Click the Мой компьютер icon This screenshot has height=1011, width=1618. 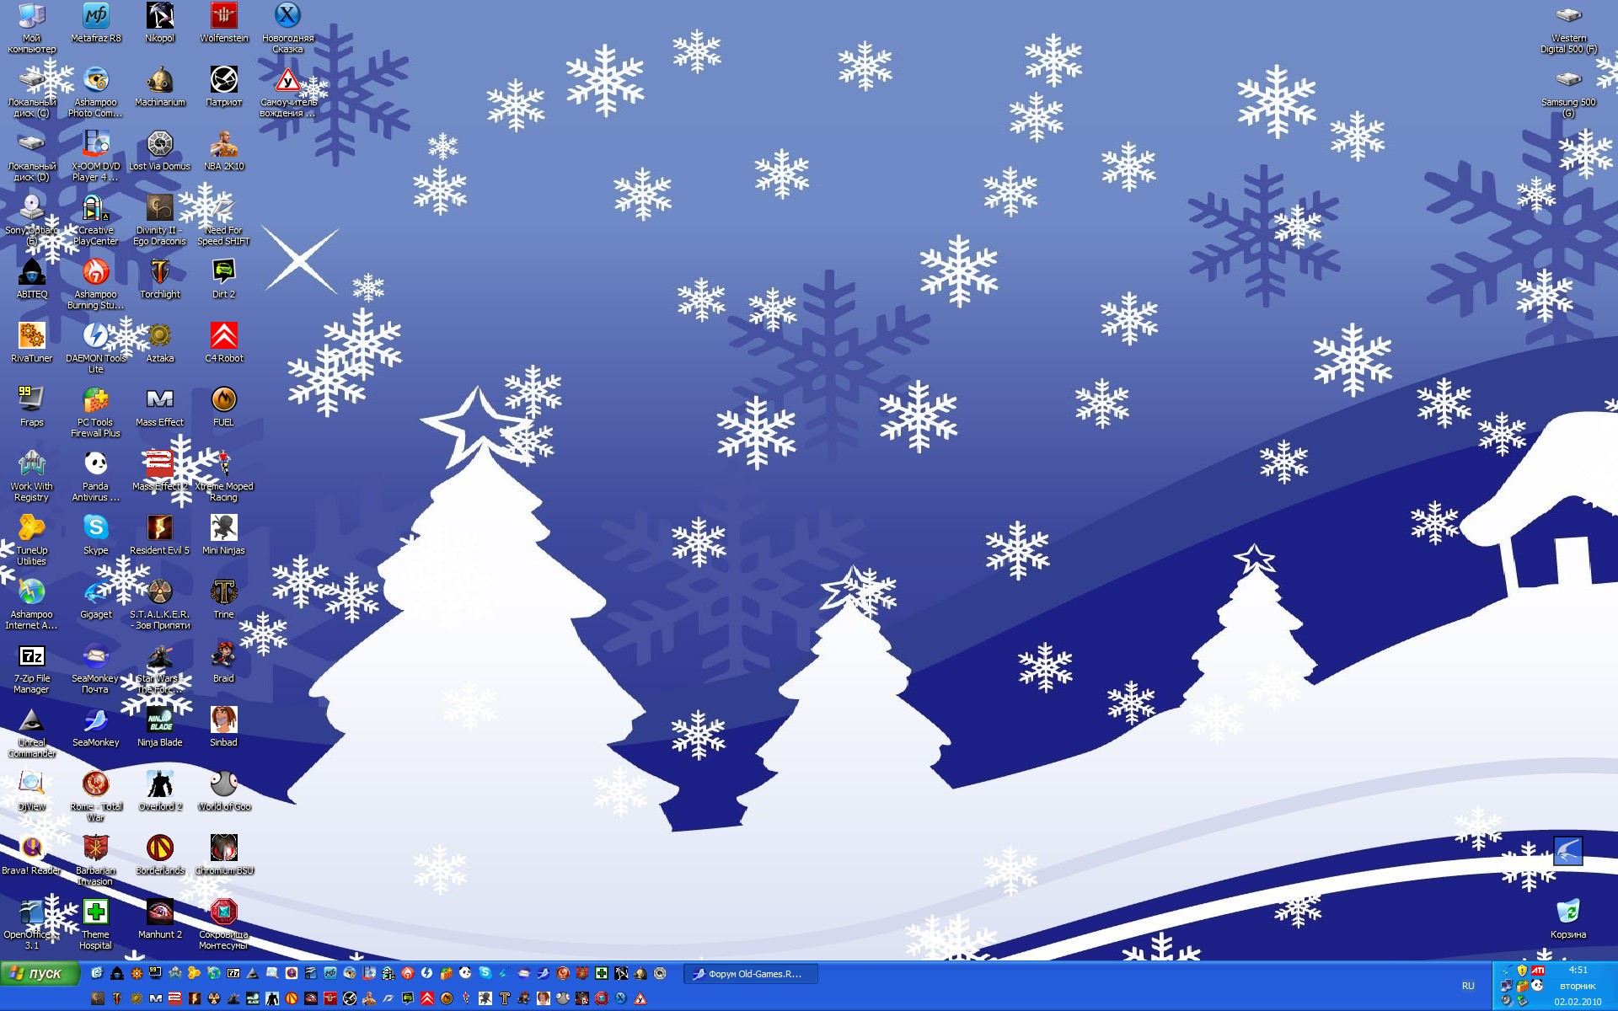pyautogui.click(x=31, y=16)
